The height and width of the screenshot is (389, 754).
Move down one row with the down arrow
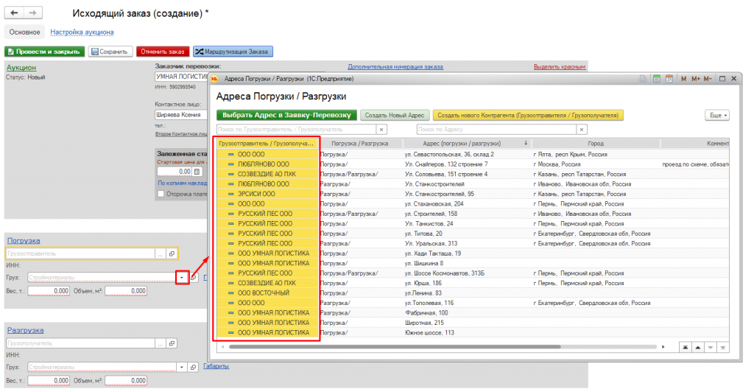click(711, 348)
